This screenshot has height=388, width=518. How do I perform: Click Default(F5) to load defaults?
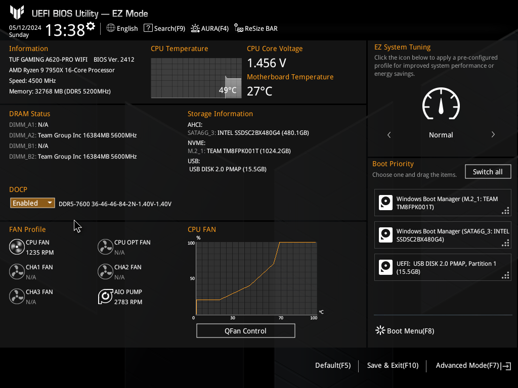tap(333, 366)
